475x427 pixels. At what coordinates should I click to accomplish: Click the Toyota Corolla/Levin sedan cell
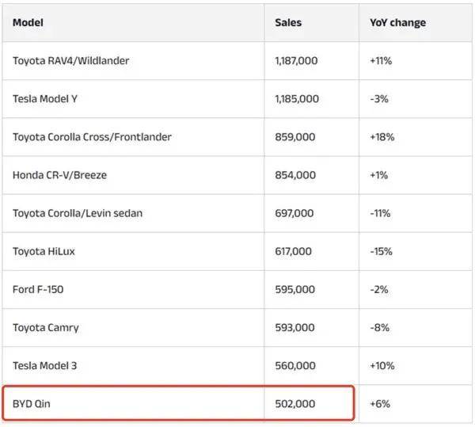[78, 213]
